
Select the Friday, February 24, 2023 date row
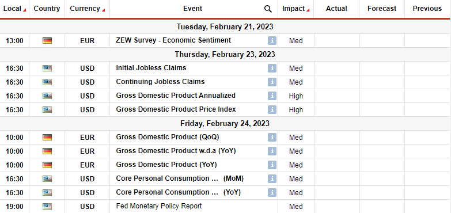click(x=225, y=123)
